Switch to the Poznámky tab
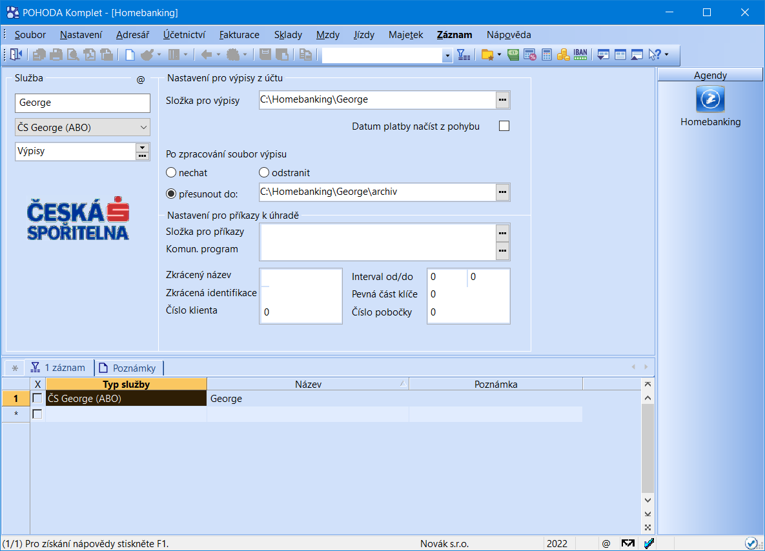This screenshot has height=551, width=765. pyautogui.click(x=129, y=368)
